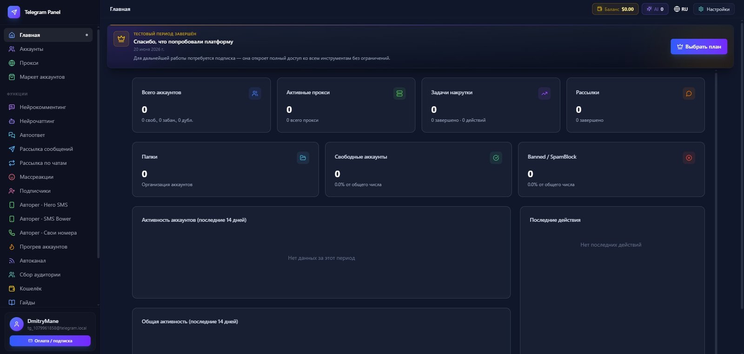Click the crown icon in trial banner

pos(121,39)
